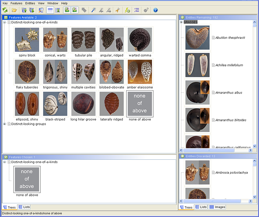Restart the key using green arrows icon
Image resolution: width=259 pixels, height=217 pixels.
[x=5, y=10]
